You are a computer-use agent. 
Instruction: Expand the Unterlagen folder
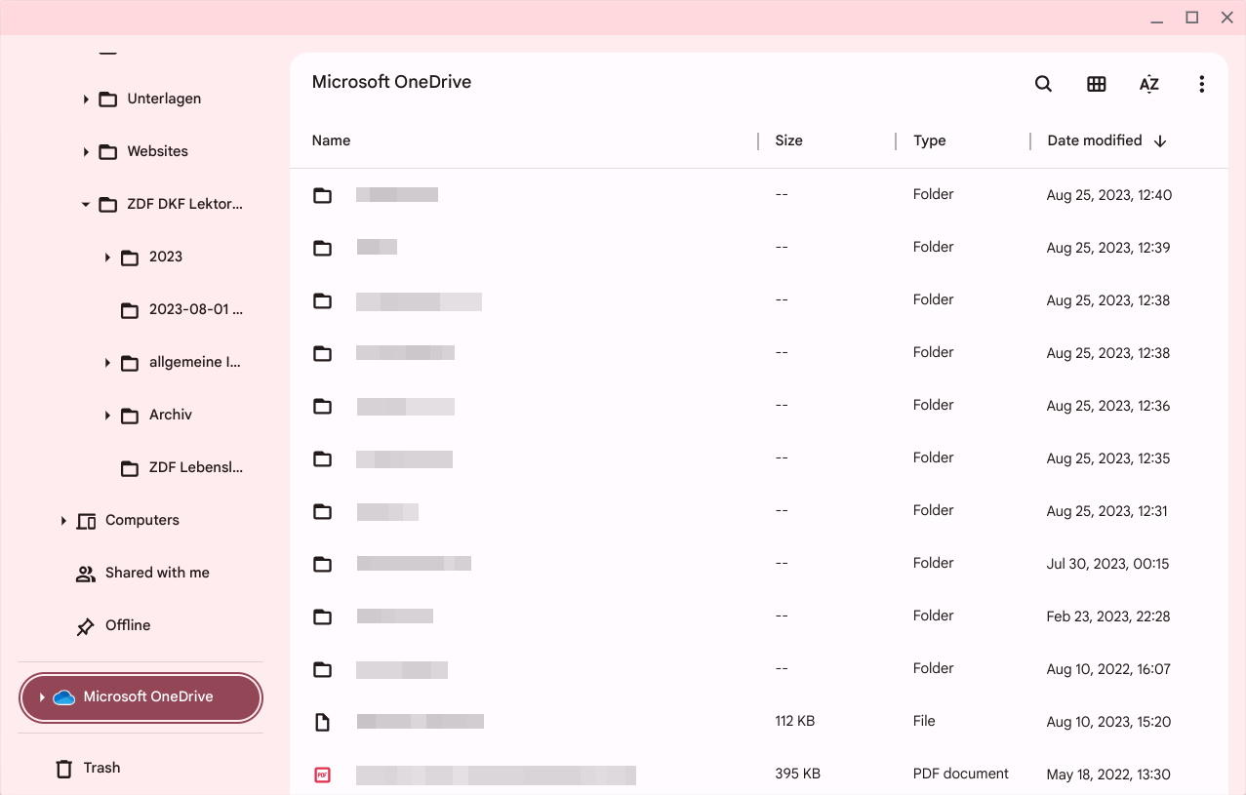[86, 99]
